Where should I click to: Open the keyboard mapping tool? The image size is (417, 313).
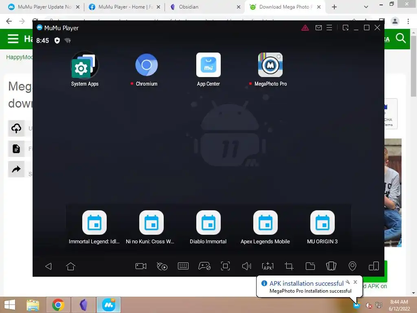[183, 266]
